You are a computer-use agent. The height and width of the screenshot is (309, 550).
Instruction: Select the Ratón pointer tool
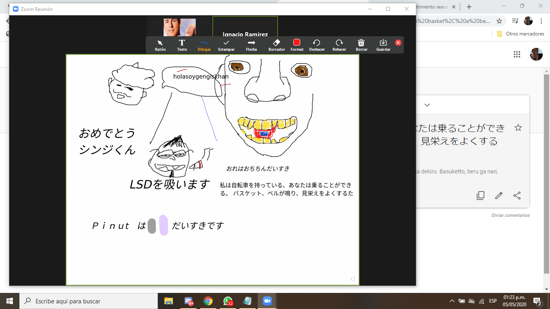pos(160,45)
